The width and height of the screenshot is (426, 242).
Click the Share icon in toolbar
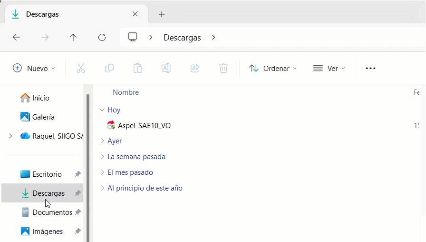[195, 68]
